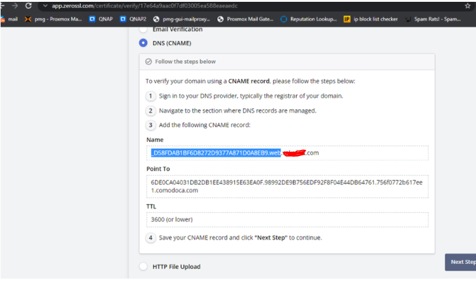This screenshot has width=476, height=295.
Task: Select the DNS (CNAME) radio button
Action: 143,43
